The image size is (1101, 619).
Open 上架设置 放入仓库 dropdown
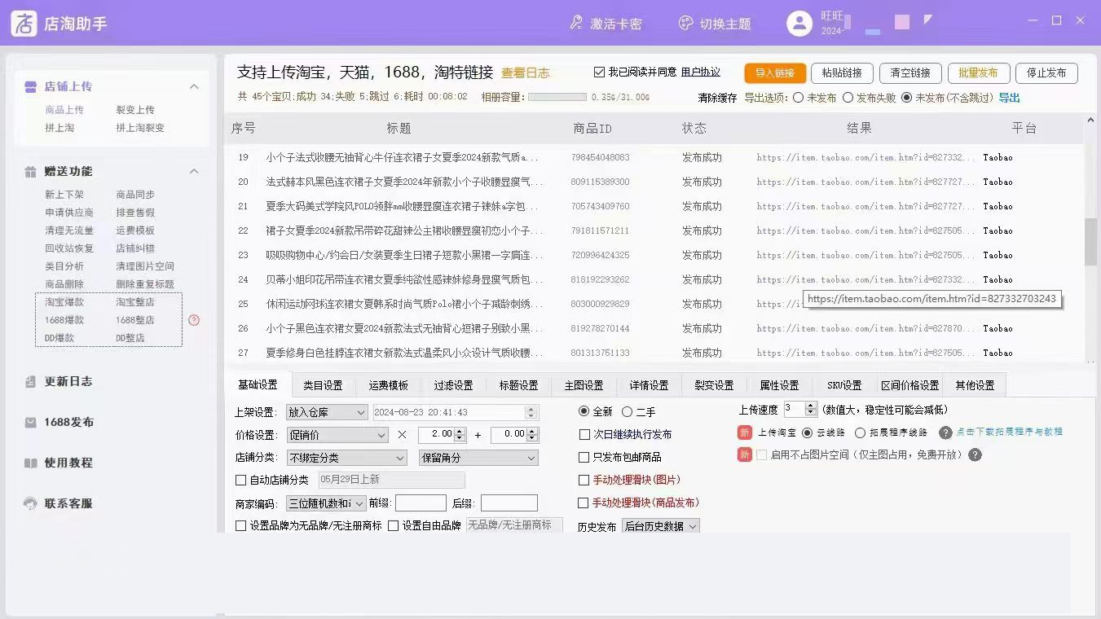327,412
